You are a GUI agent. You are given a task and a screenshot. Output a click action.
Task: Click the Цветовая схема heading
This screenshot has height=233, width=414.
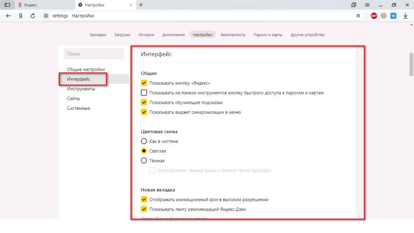(x=159, y=131)
